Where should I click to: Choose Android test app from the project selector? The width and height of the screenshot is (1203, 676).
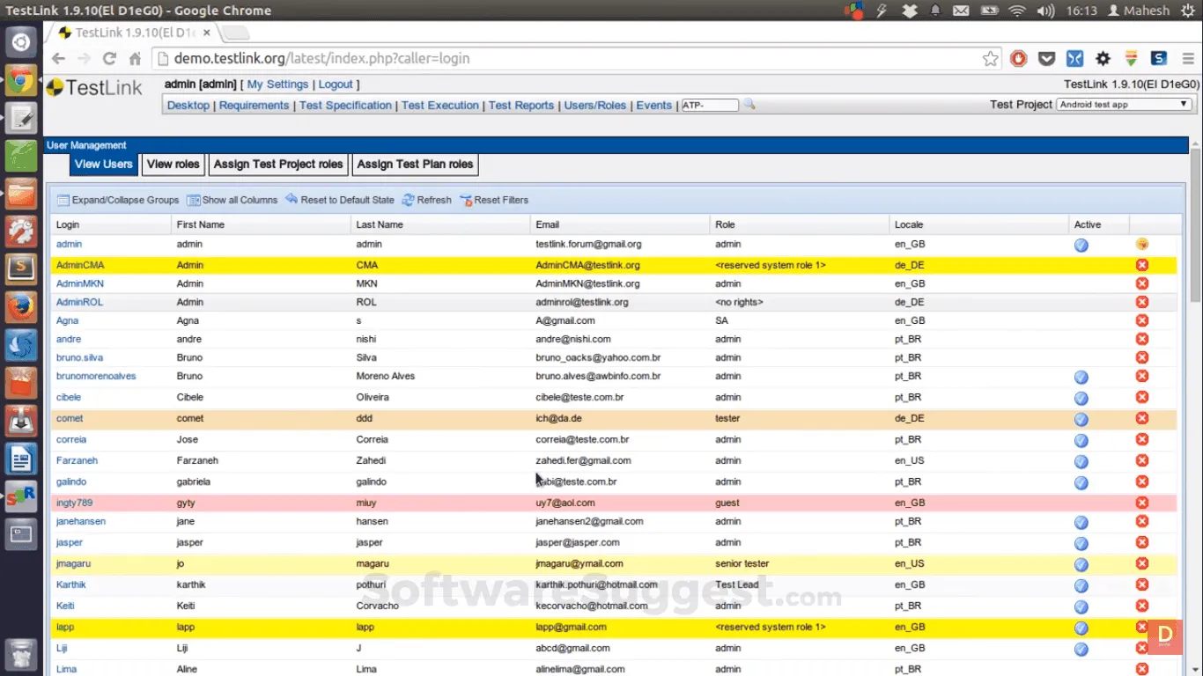1118,104
